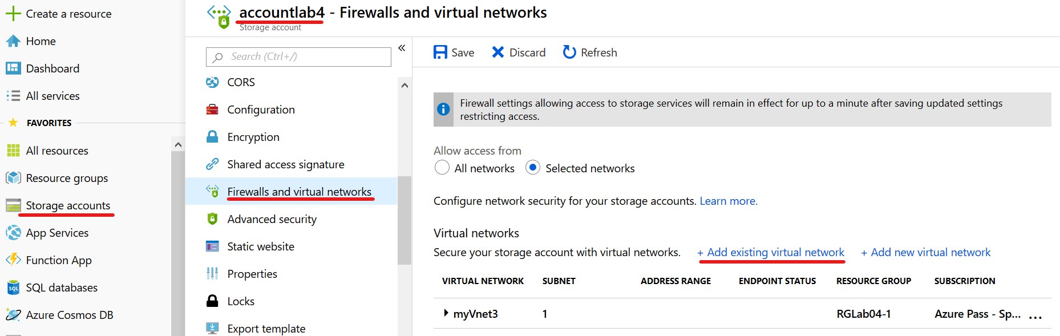Click the Discard button label
The width and height of the screenshot is (1060, 336).
(527, 52)
